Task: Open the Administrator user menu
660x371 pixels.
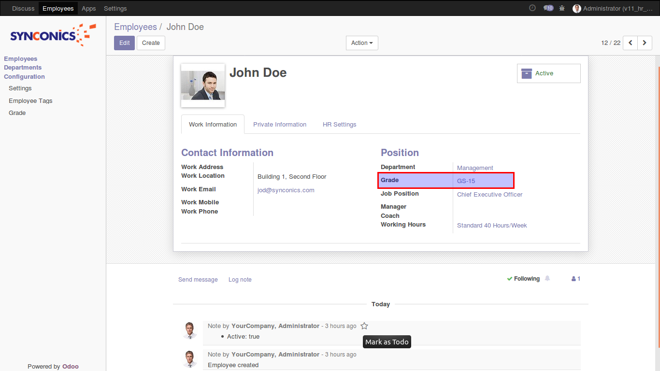Action: (613, 8)
